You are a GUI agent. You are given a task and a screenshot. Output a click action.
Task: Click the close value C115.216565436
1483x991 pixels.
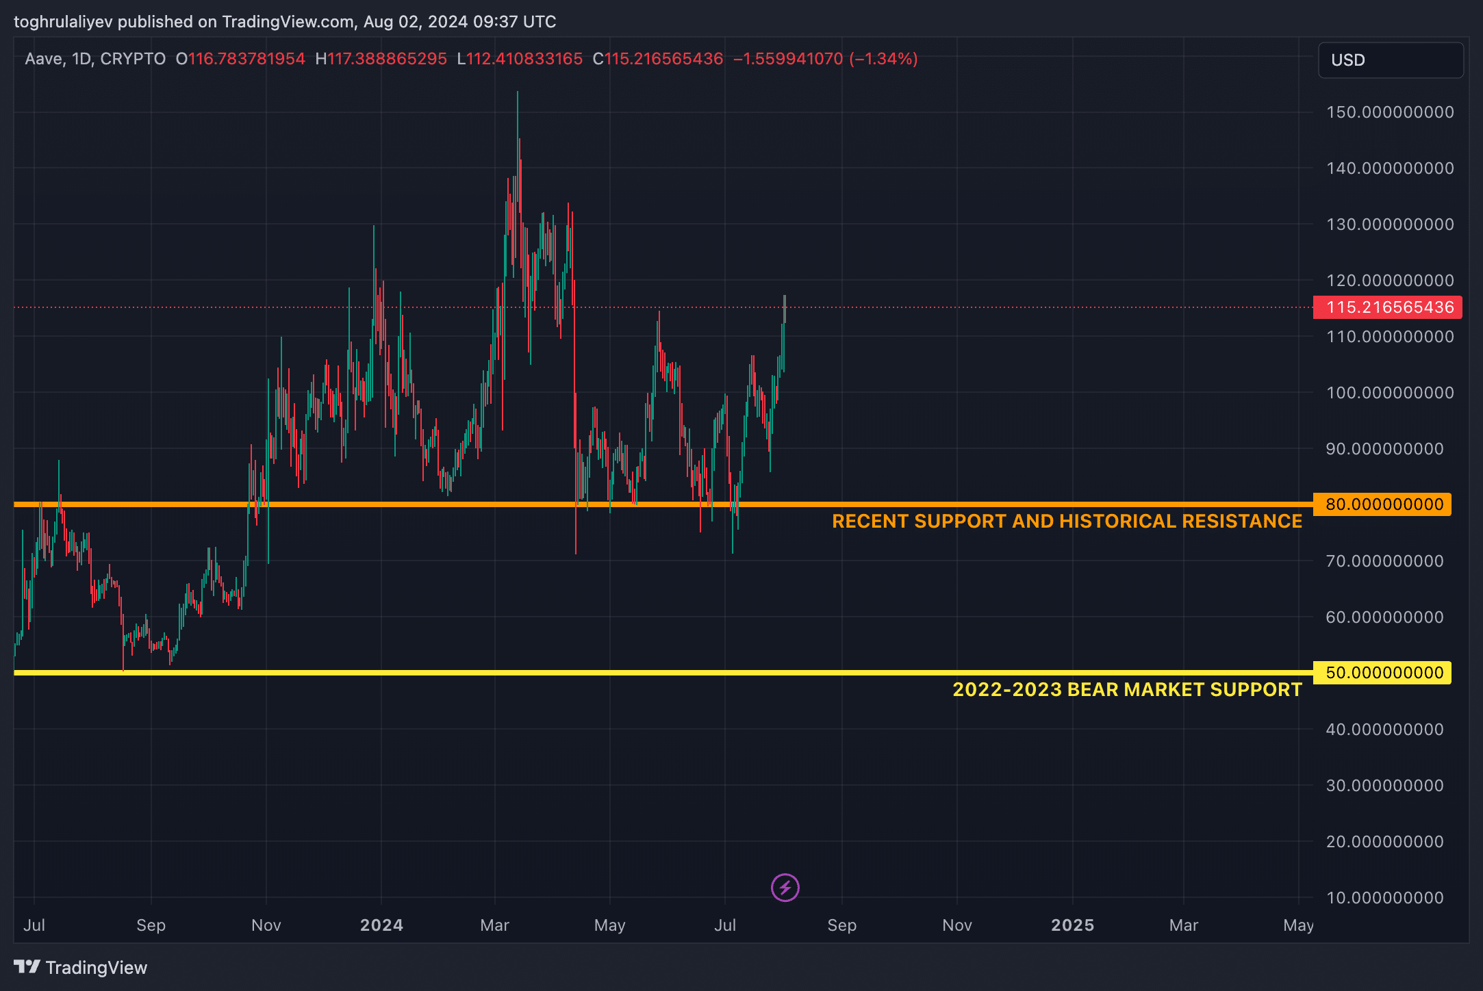tap(658, 59)
